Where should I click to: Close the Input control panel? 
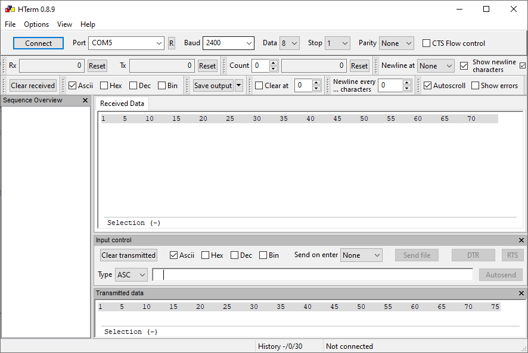tap(521, 240)
